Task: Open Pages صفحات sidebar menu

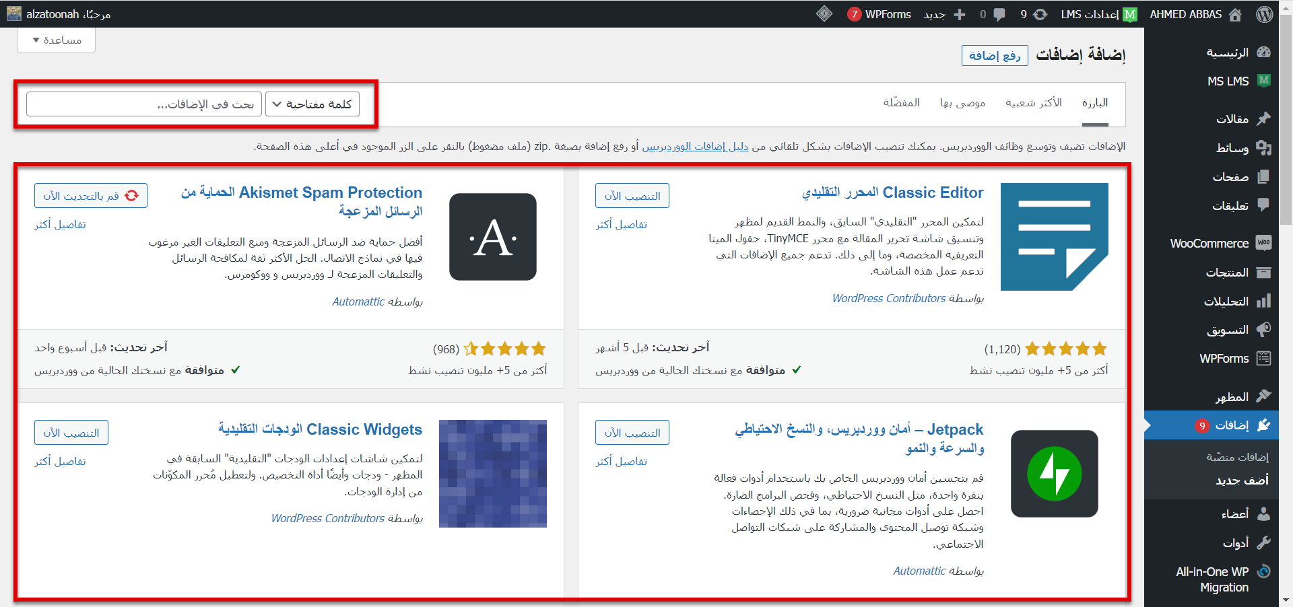Action: 1240,177
